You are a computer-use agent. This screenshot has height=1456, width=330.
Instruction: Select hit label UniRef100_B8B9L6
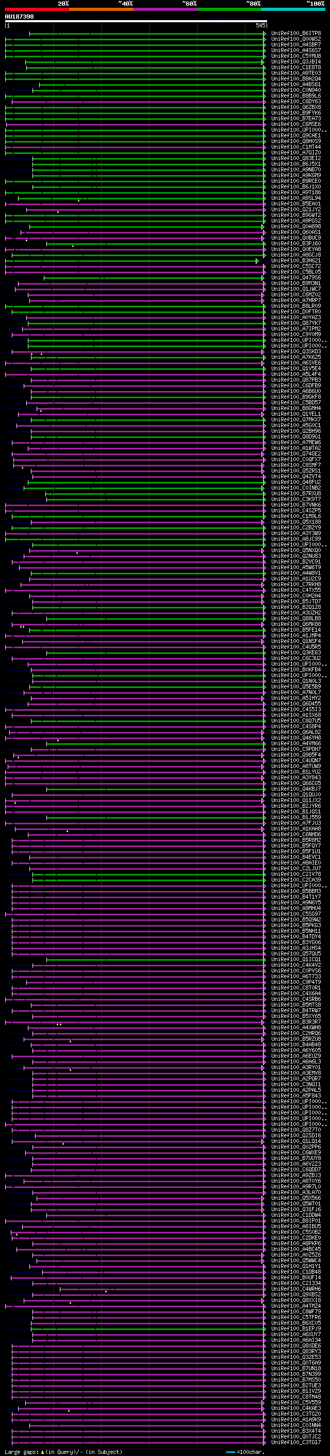pos(295,96)
